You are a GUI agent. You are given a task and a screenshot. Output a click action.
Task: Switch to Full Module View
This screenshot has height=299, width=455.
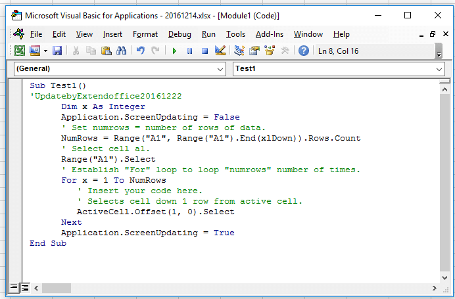(x=25, y=288)
